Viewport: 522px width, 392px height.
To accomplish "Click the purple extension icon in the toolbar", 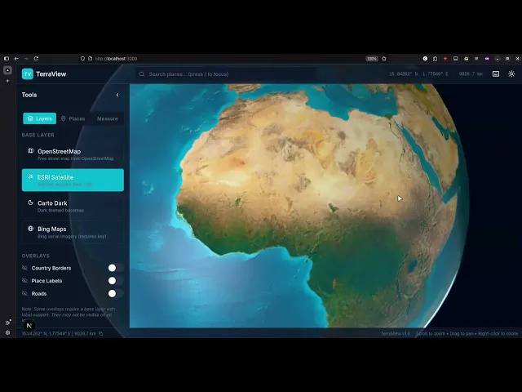I will (x=487, y=59).
